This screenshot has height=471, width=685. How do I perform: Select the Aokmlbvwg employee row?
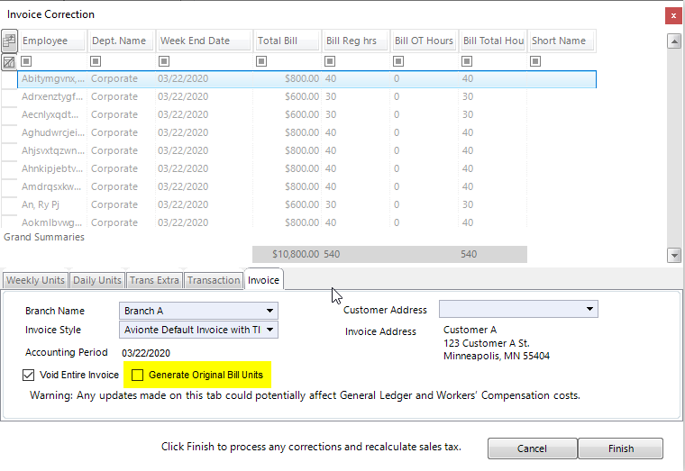coord(306,222)
